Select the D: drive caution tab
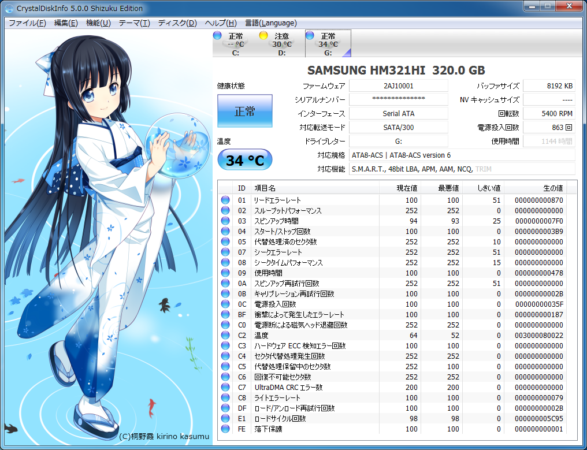This screenshot has height=450, width=587. pyautogui.click(x=281, y=44)
